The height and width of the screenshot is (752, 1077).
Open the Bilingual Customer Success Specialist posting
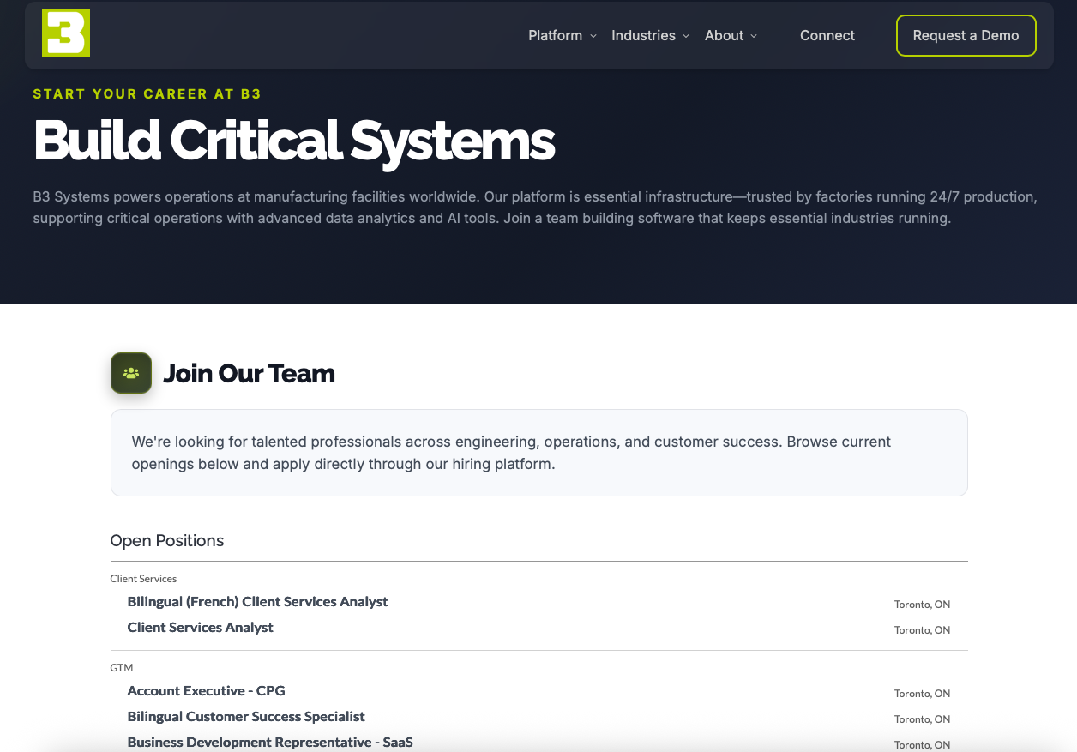coord(246,717)
